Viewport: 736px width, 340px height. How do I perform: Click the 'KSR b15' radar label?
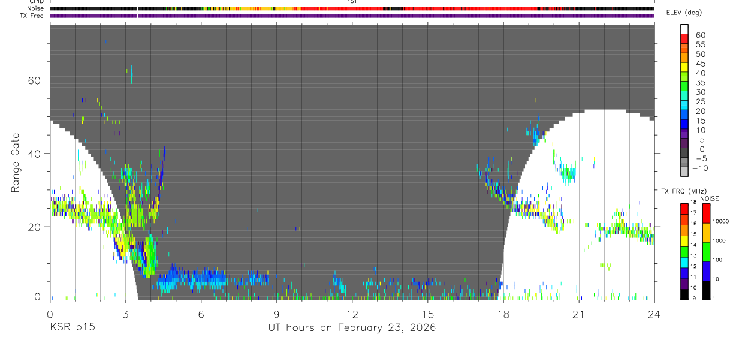tap(71, 328)
